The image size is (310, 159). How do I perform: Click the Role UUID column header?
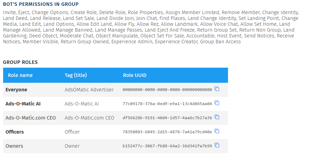point(135,75)
